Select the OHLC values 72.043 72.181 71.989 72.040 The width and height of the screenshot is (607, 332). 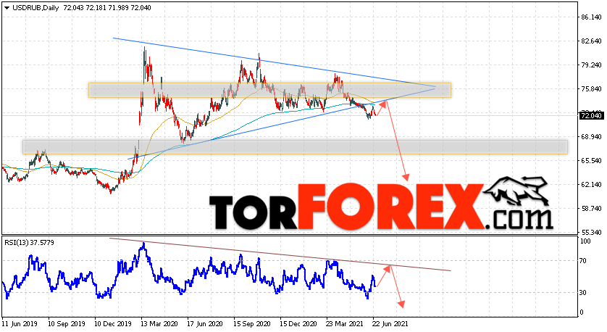click(107, 8)
